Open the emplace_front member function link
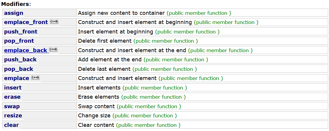The height and width of the screenshot is (131, 329). pos(26,22)
